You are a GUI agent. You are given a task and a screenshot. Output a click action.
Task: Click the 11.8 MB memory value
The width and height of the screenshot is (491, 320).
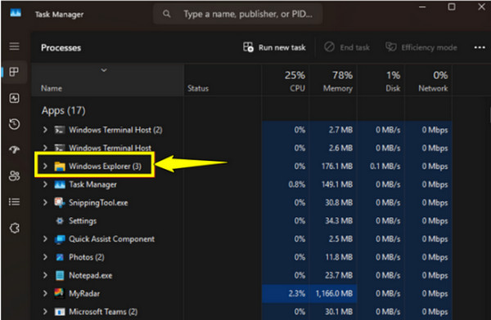[339, 257]
